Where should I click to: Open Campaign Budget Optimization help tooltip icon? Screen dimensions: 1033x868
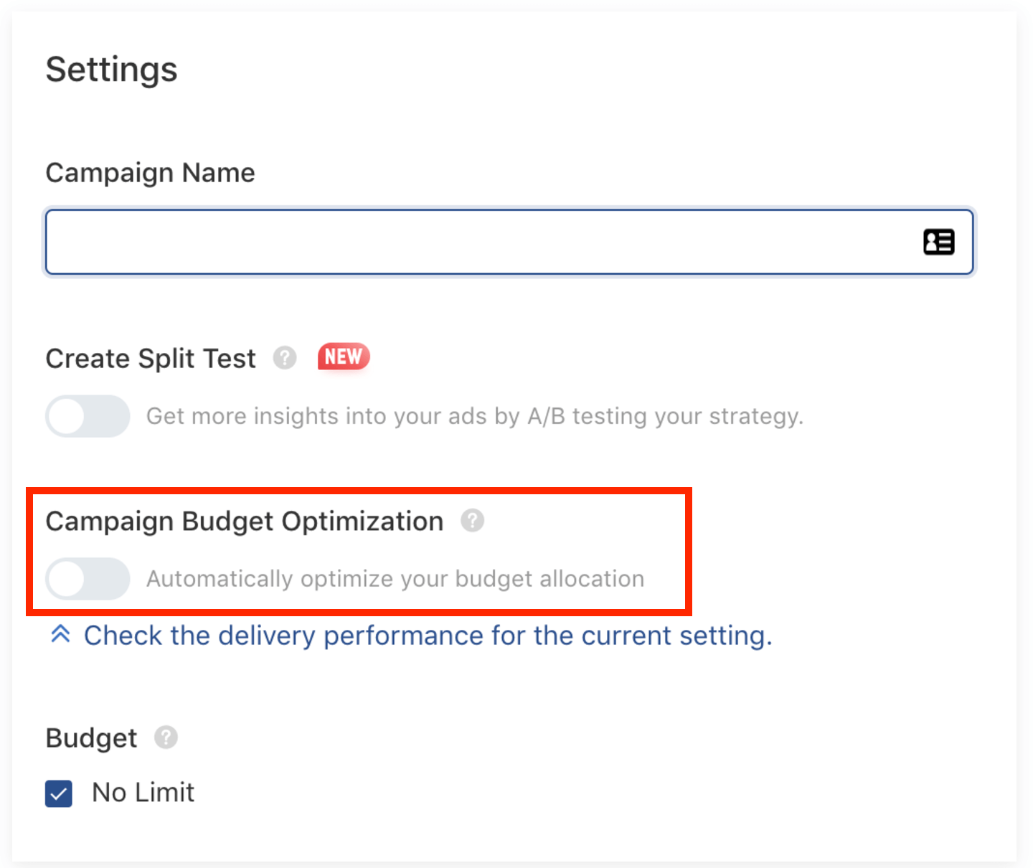pyautogui.click(x=472, y=520)
